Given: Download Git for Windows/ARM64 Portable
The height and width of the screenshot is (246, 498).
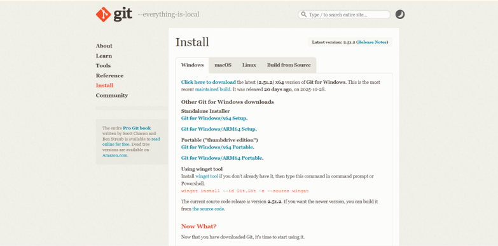Looking at the screenshot, I should tap(222, 158).
